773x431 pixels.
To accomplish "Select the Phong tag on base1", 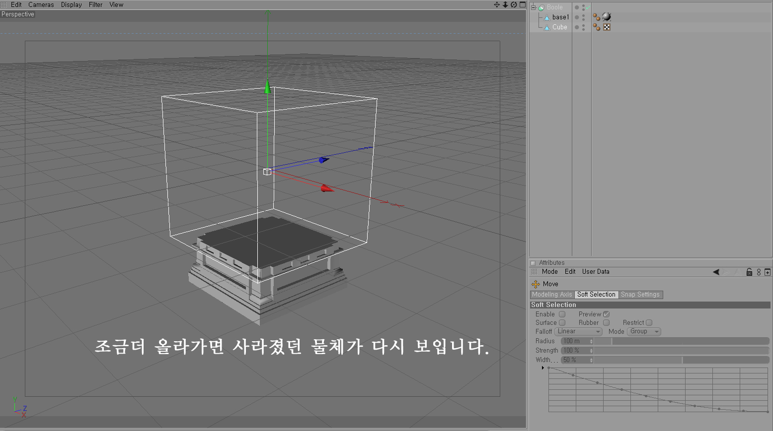I will [597, 17].
